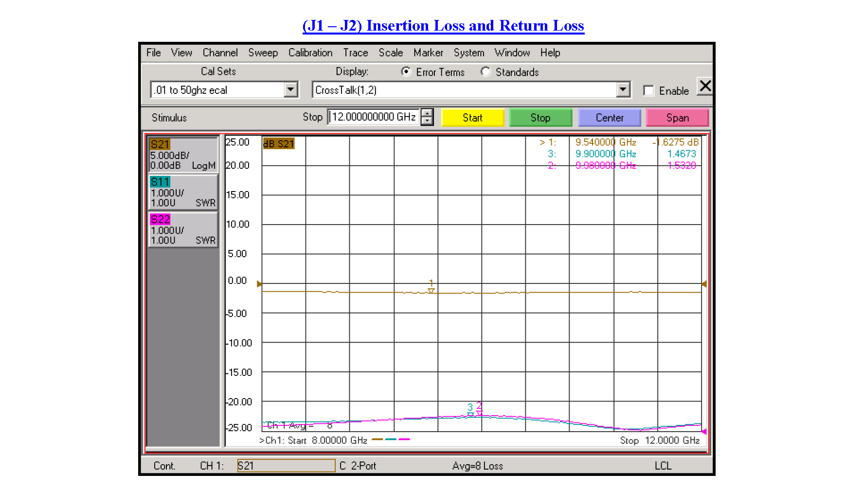Click the X icon beside the Enable checkbox
This screenshot has height=490, width=863.
[705, 87]
